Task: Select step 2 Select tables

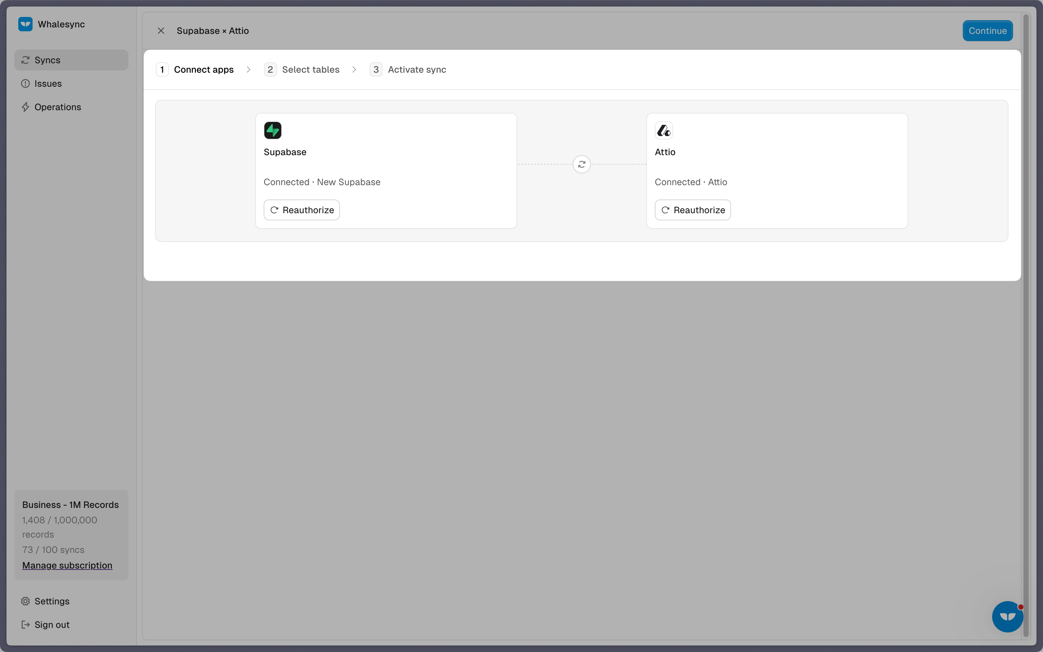Action: pyautogui.click(x=302, y=69)
